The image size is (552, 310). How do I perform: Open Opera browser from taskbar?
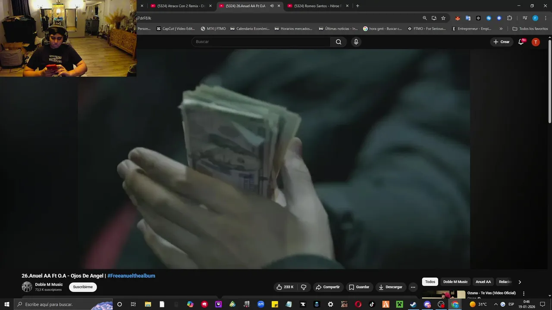(358, 304)
